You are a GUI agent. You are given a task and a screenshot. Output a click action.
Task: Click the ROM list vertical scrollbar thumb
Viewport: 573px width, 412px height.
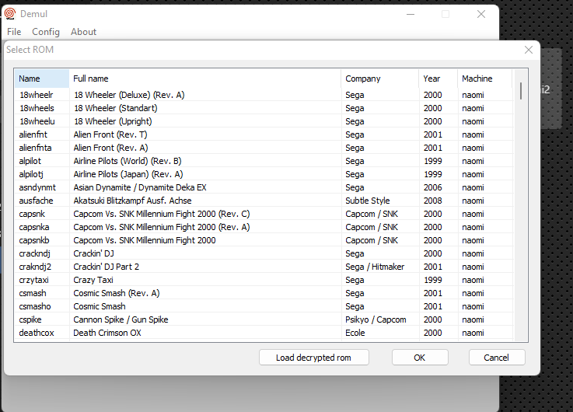tap(520, 91)
